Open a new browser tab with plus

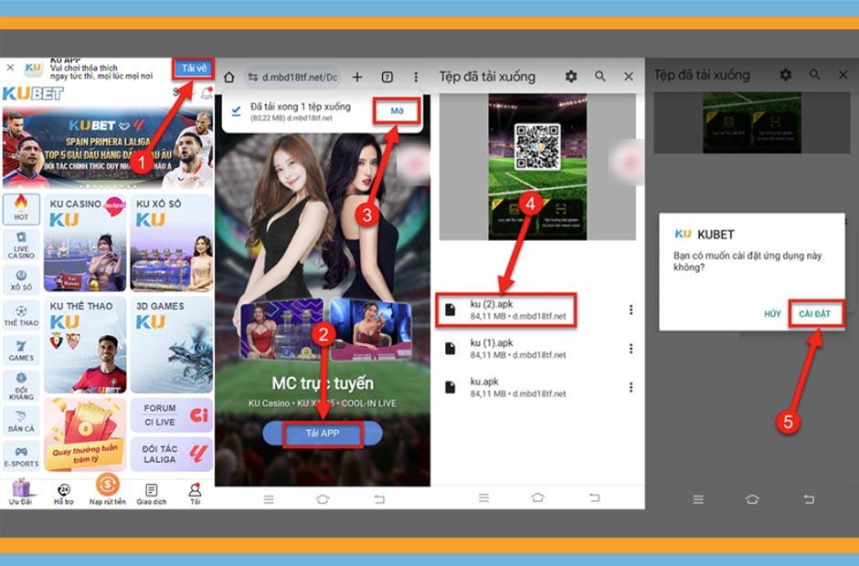[357, 78]
